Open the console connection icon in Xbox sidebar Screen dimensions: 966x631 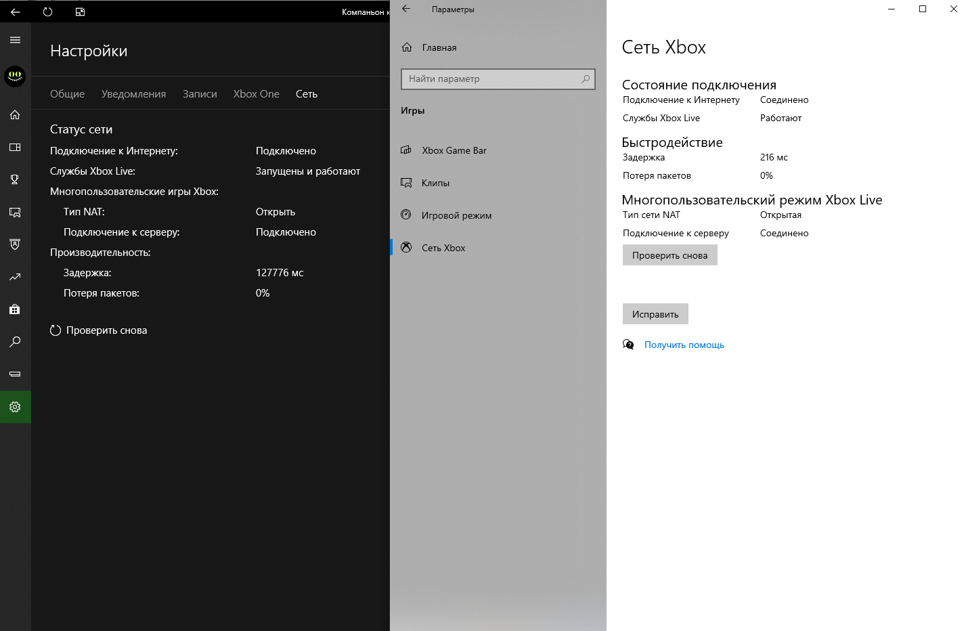click(x=15, y=374)
